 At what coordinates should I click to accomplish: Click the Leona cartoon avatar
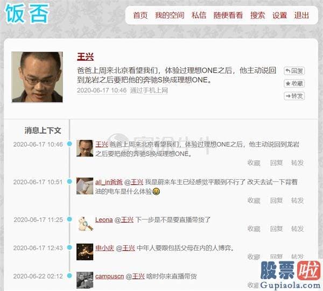coord(85,223)
